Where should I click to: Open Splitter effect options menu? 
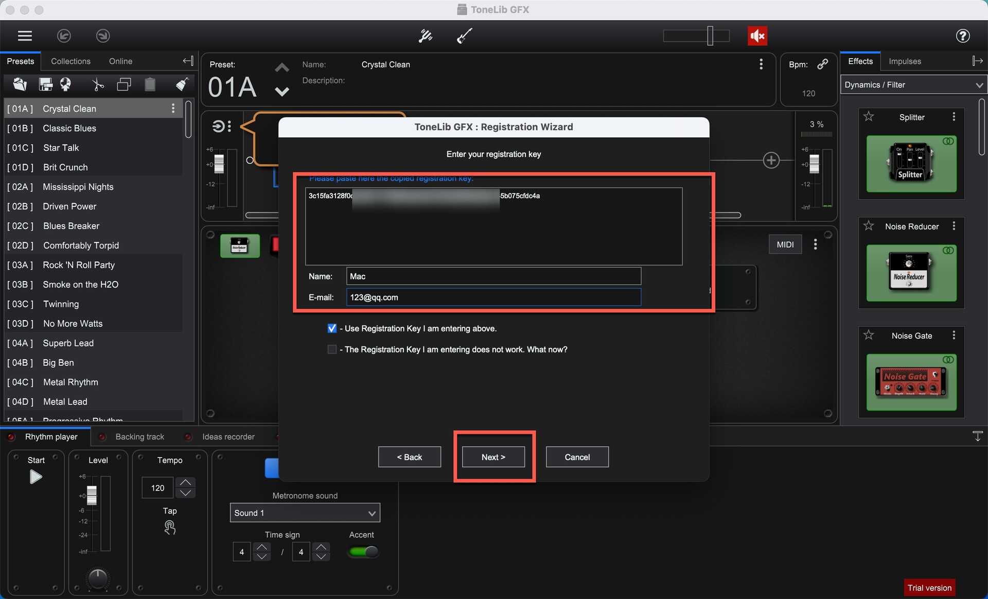tap(954, 117)
